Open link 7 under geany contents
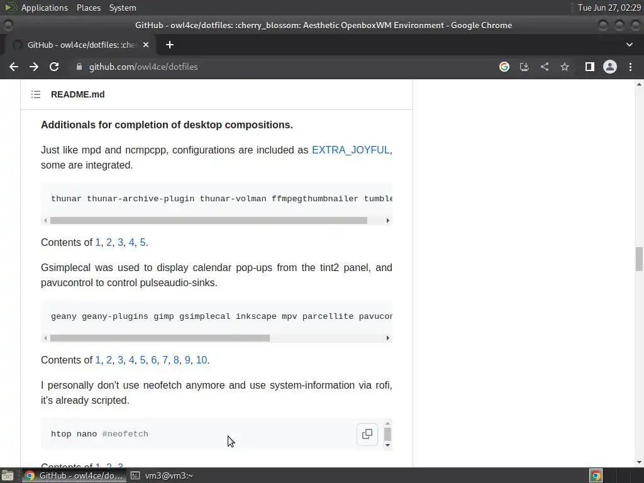 click(x=165, y=360)
